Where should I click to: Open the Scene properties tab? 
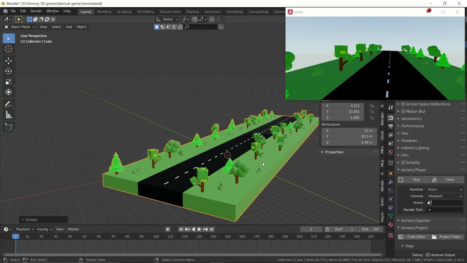391,143
